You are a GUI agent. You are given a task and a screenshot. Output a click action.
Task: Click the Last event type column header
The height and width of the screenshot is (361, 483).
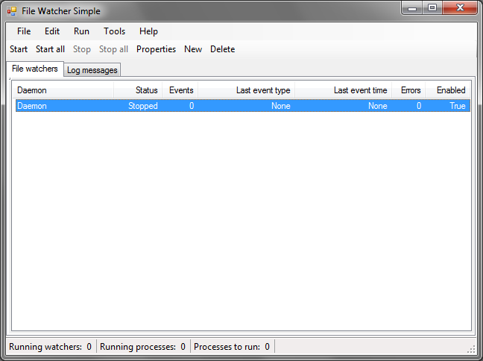click(x=246, y=90)
